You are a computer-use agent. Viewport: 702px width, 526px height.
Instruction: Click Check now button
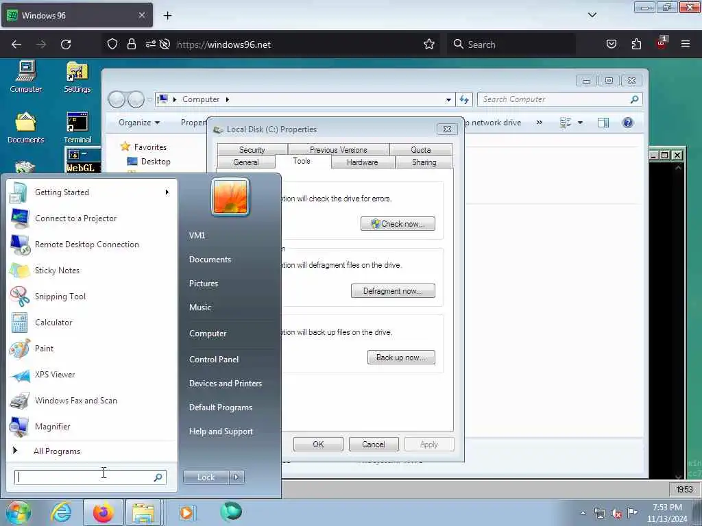(398, 224)
